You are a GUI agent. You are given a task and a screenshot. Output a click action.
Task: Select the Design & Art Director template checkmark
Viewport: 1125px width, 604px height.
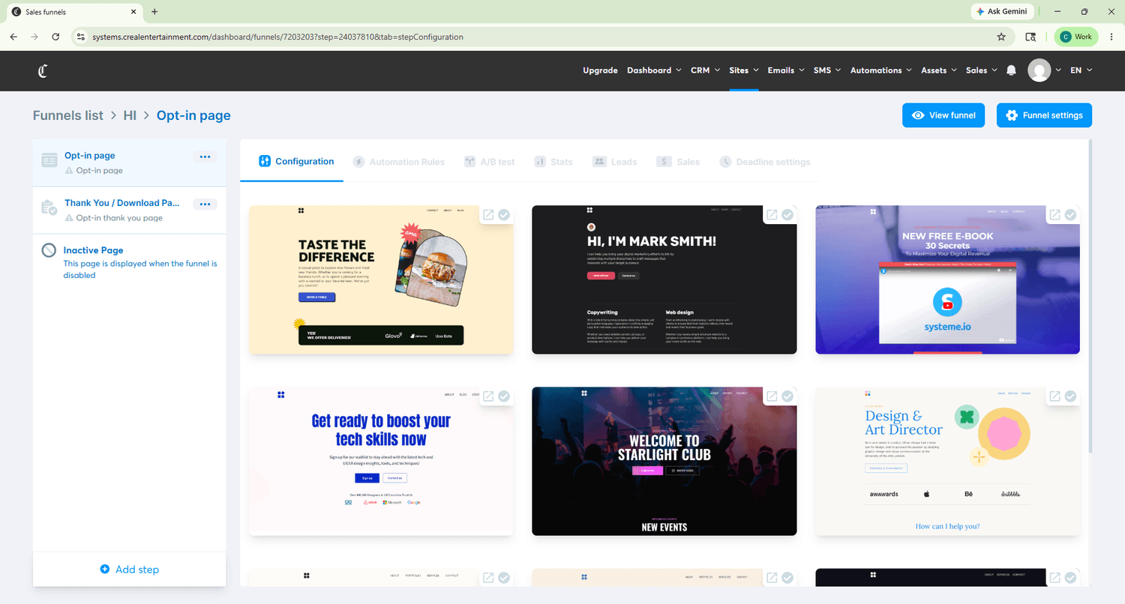click(x=1071, y=396)
